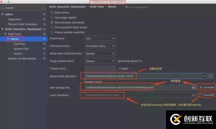Click copy icon beside Remote Jar Repositories
This screenshot has height=129, width=216.
44,59
